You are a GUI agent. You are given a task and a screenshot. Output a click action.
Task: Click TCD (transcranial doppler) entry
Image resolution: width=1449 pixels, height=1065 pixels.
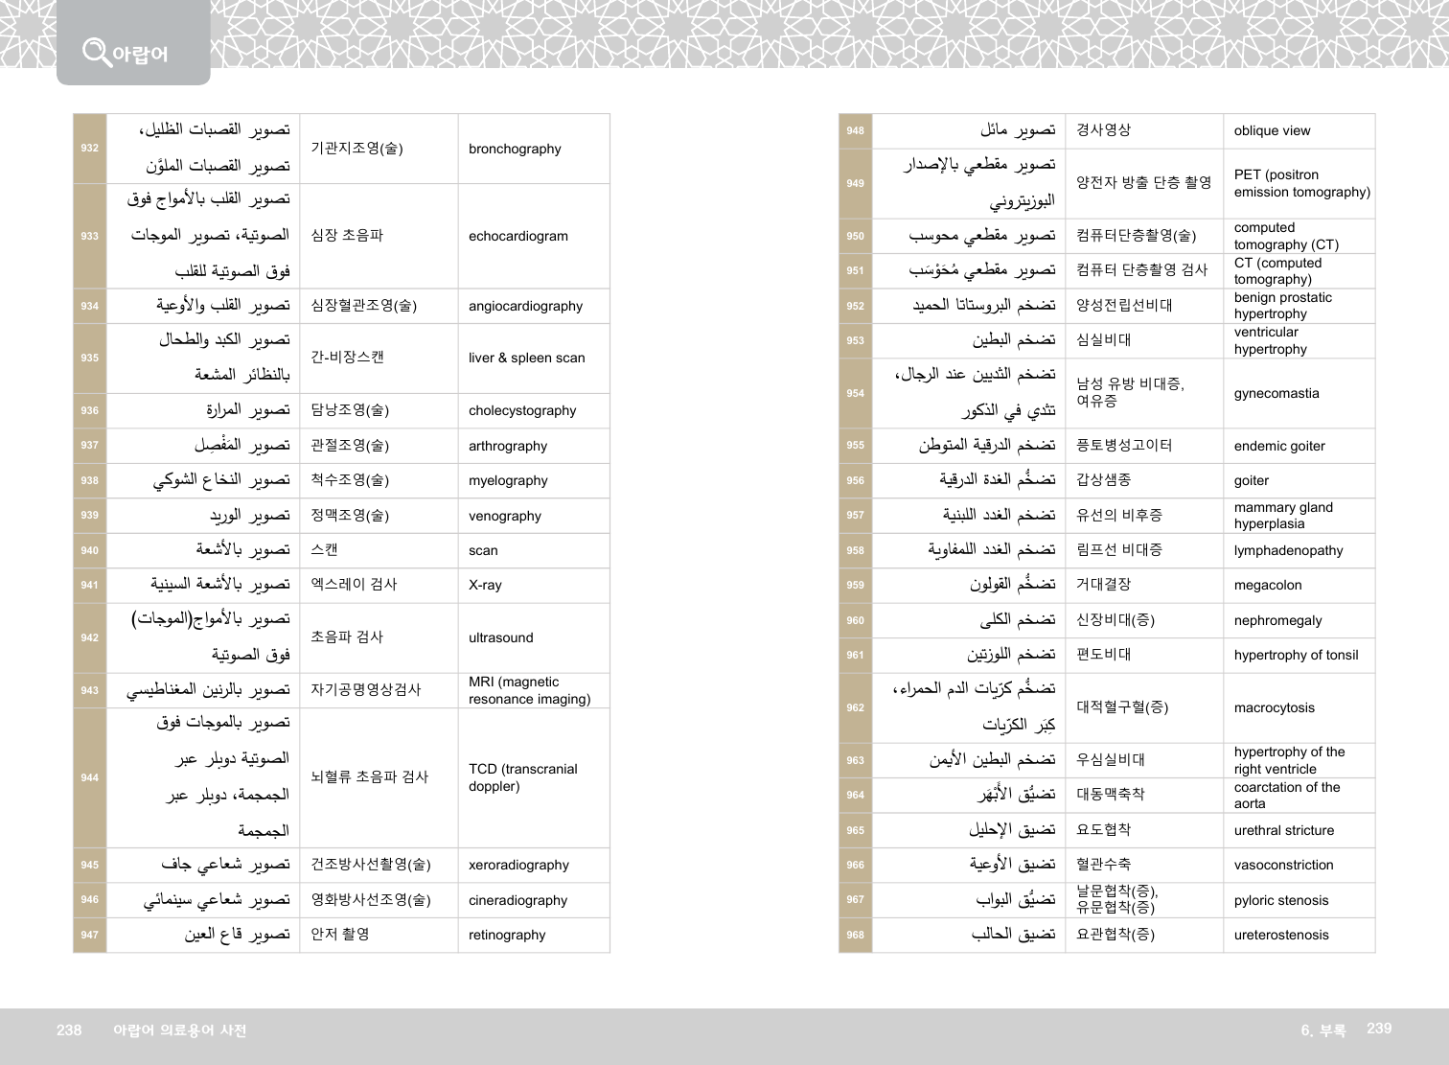tap(522, 777)
